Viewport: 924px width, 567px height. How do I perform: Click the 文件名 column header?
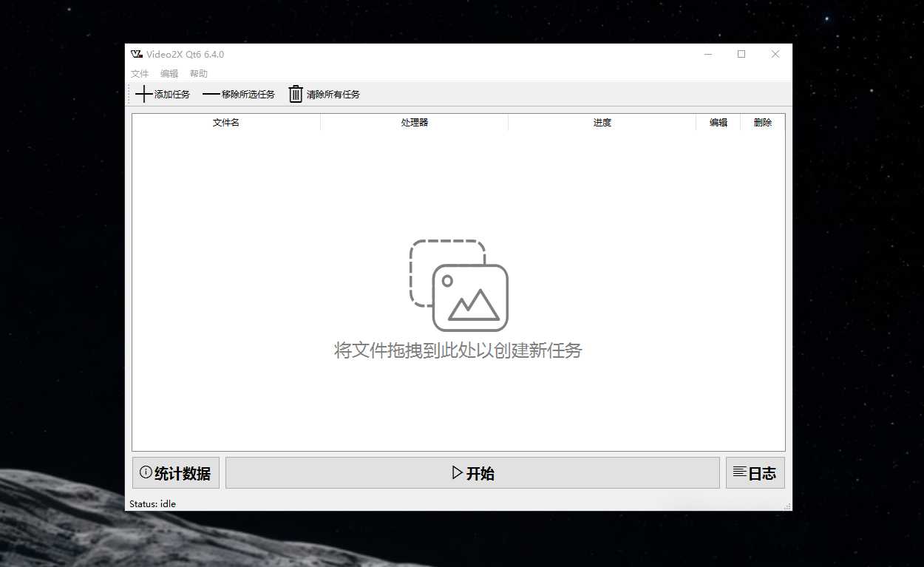[x=226, y=123]
